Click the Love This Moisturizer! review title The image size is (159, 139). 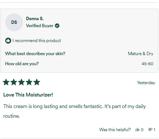[x=28, y=95]
